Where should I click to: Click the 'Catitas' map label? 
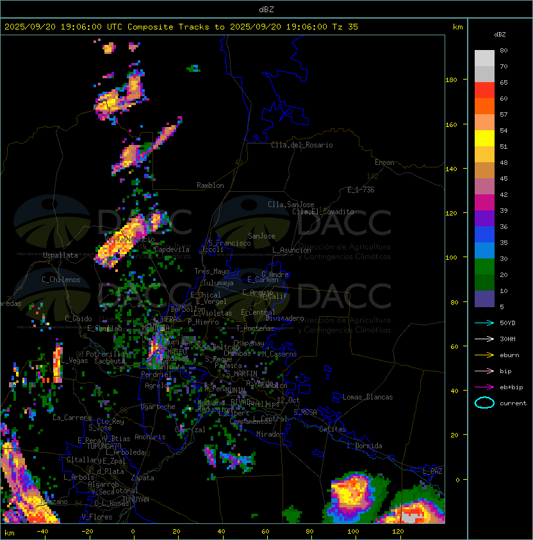(x=332, y=429)
